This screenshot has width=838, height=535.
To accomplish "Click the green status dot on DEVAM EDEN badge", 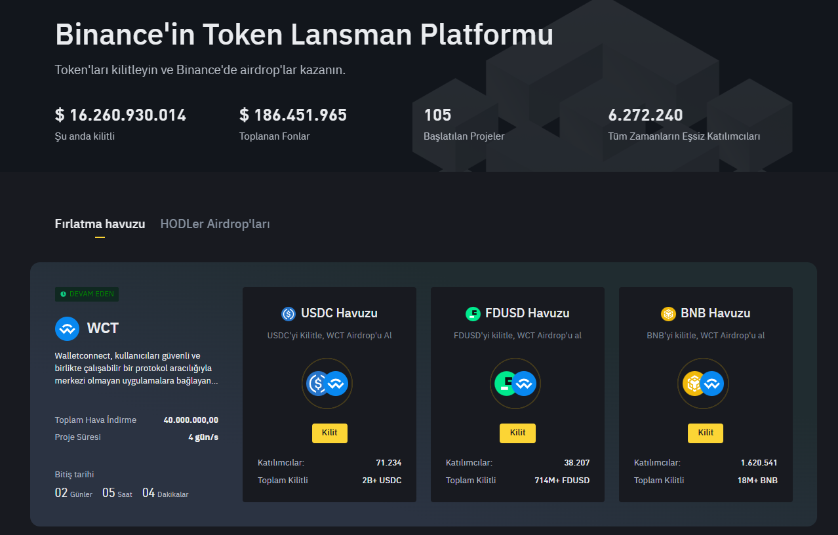I will [x=62, y=294].
